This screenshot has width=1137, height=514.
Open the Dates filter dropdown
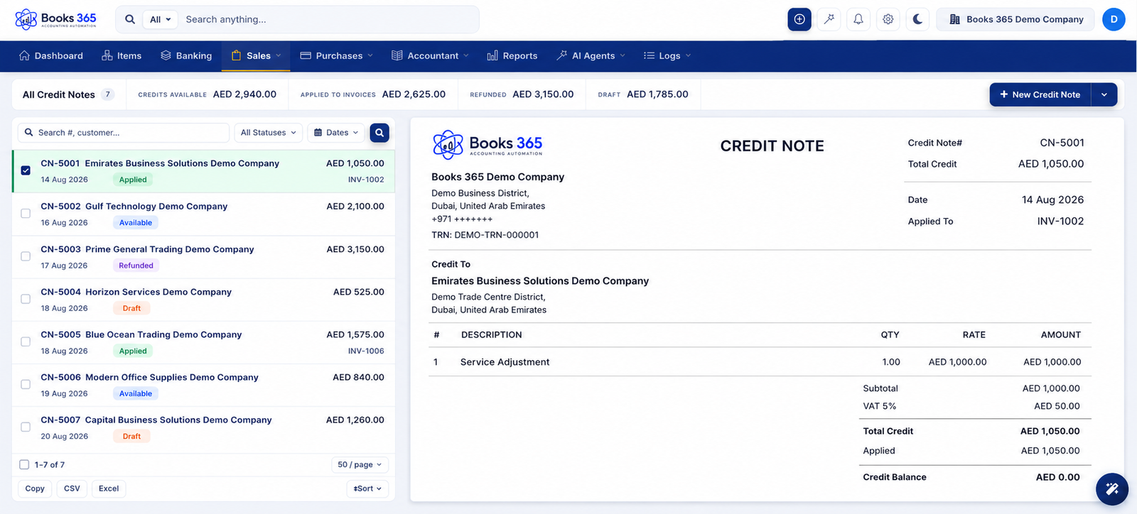point(336,133)
